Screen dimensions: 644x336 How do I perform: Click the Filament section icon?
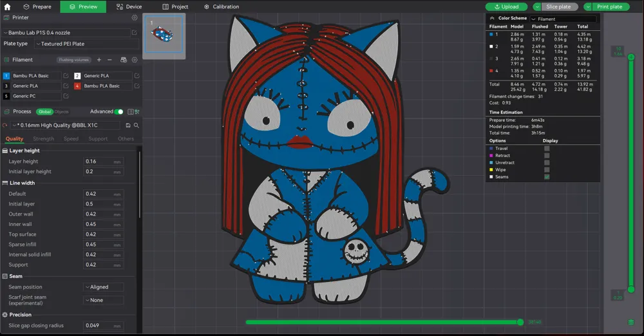pyautogui.click(x=6, y=60)
